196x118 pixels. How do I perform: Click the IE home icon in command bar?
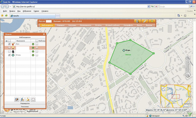pyautogui.click(x=179, y=16)
